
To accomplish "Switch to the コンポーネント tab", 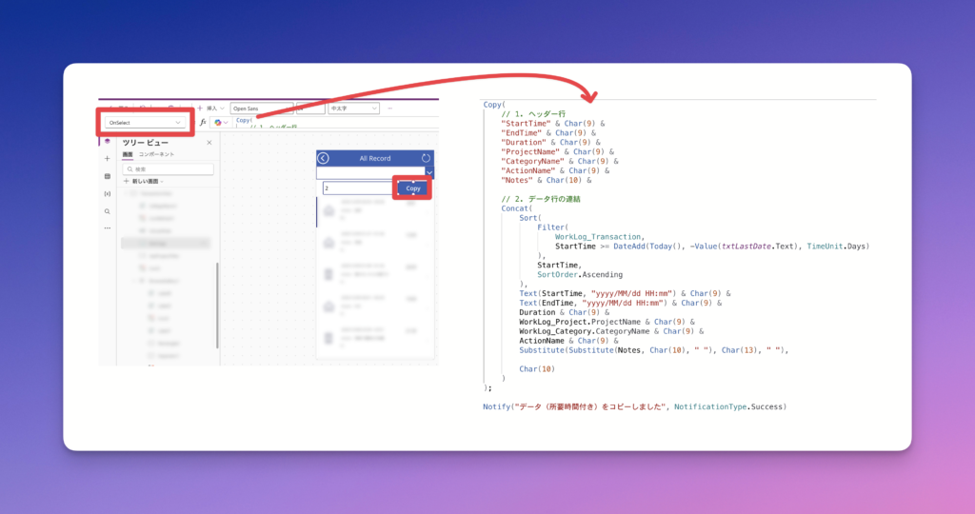I will [156, 154].
